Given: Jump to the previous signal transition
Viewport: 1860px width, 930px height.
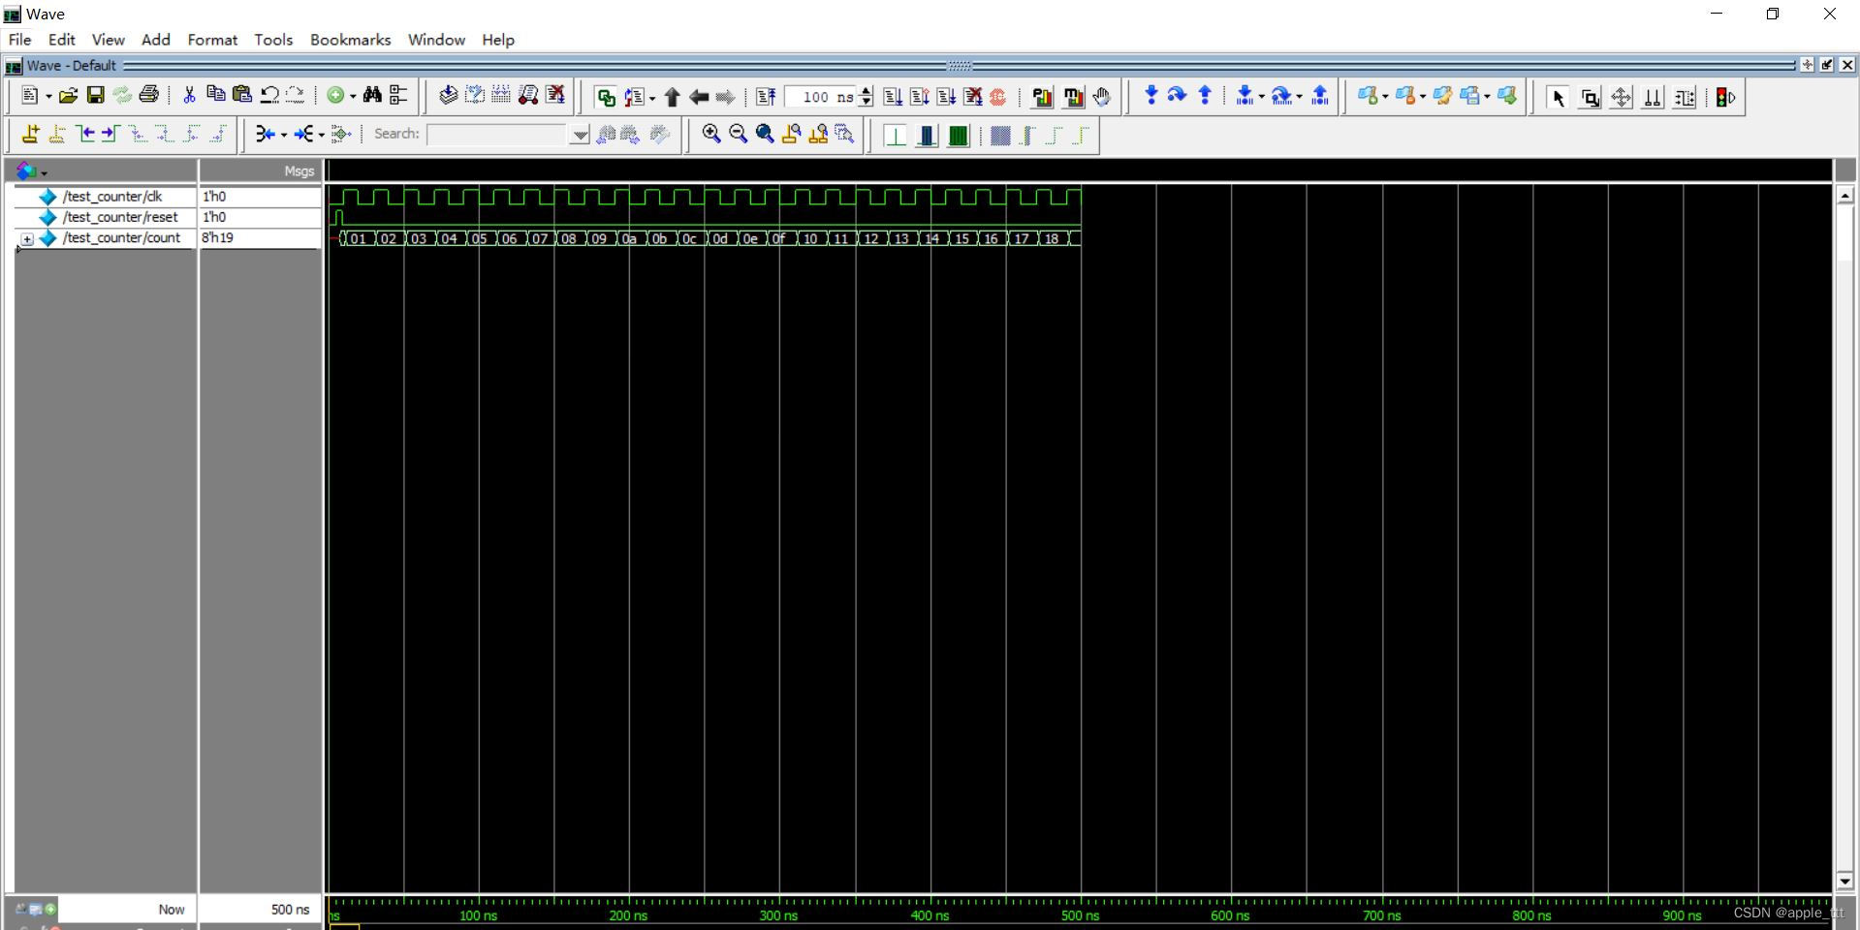Looking at the screenshot, I should click(86, 134).
